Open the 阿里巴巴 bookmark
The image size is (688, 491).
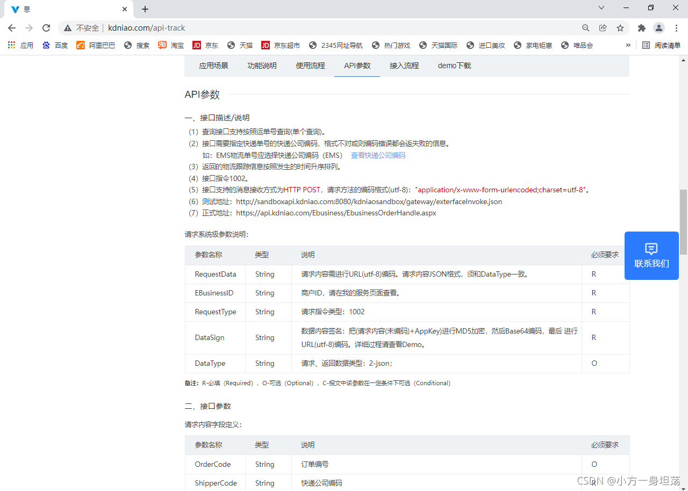pos(96,46)
